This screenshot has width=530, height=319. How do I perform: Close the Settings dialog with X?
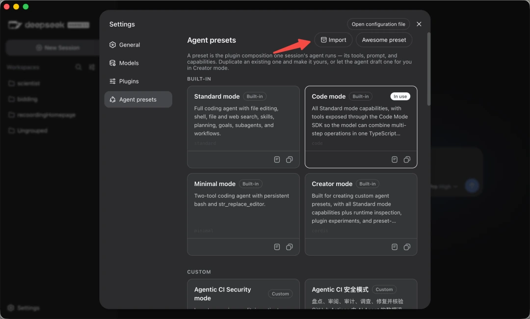click(419, 24)
